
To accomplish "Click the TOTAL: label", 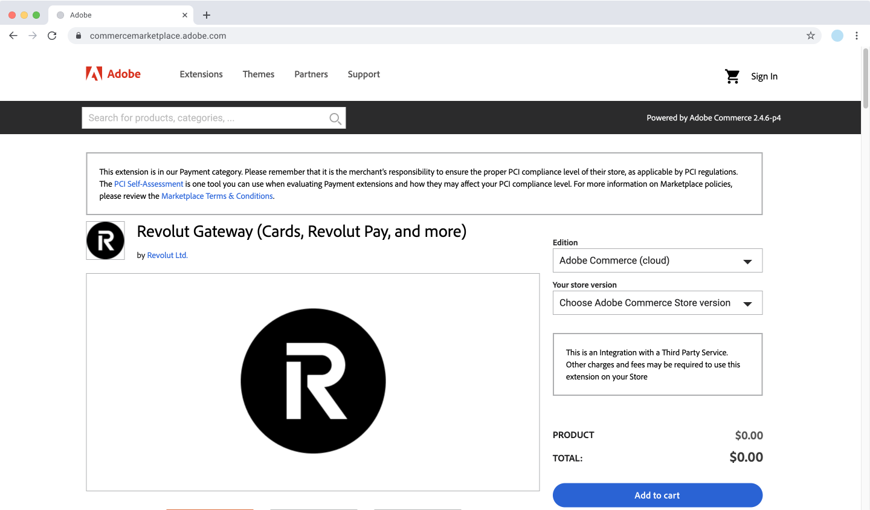I will 567,458.
